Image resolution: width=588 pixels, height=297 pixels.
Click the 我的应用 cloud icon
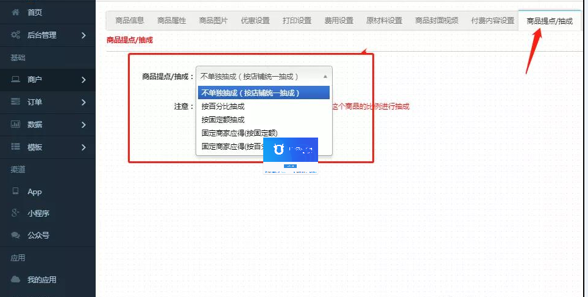pos(15,279)
